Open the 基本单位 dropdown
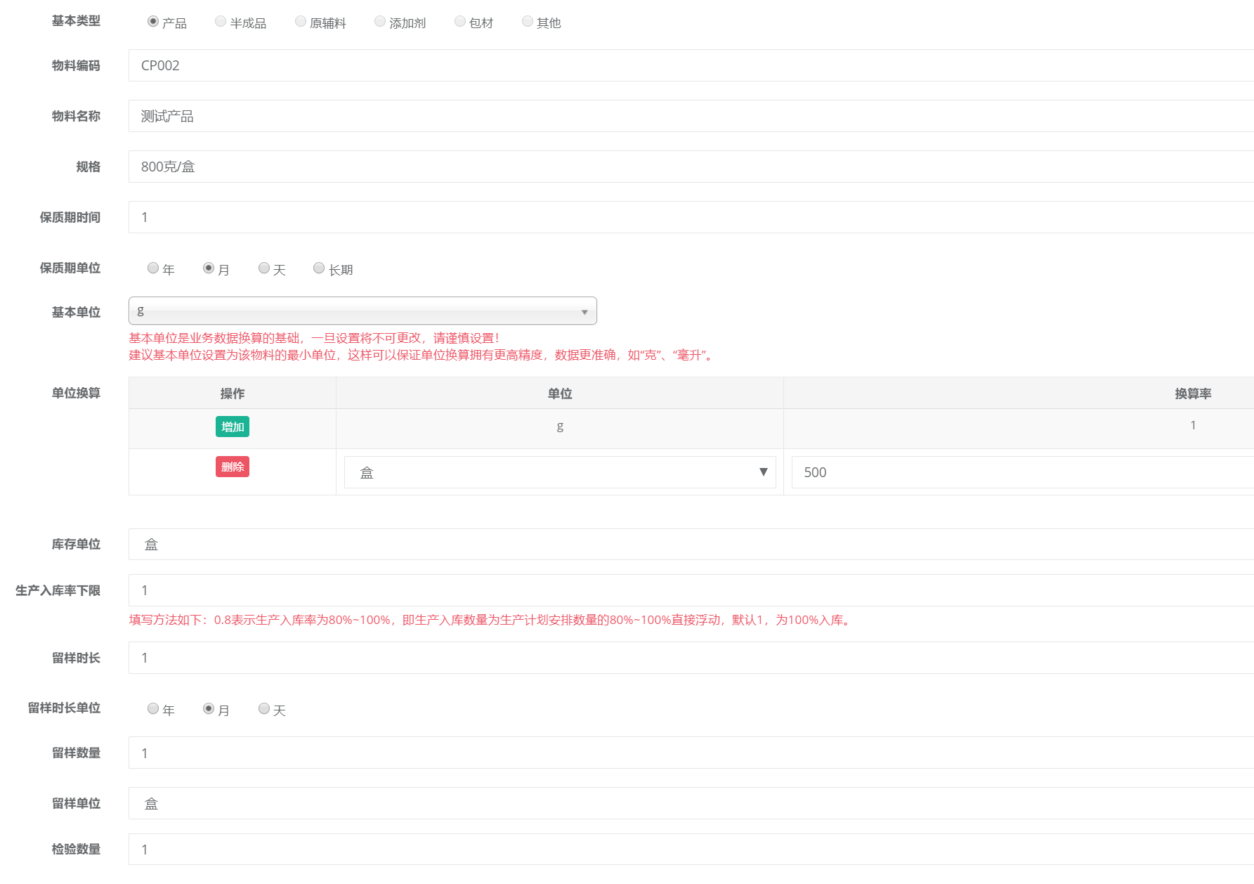 (363, 311)
